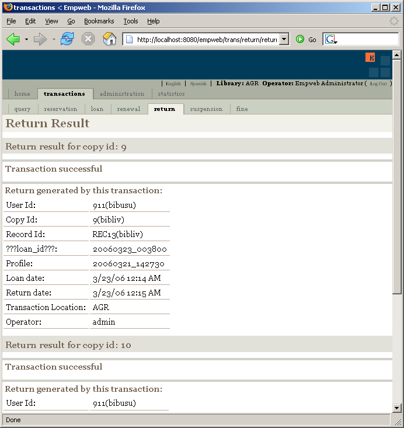Click the scrollbar down arrow

coord(396,408)
